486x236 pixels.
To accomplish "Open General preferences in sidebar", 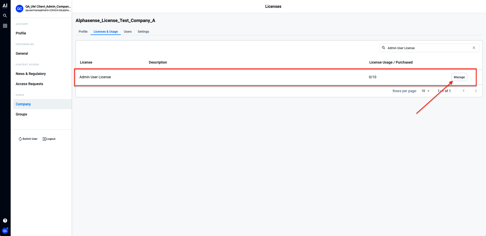I will 22,53.
